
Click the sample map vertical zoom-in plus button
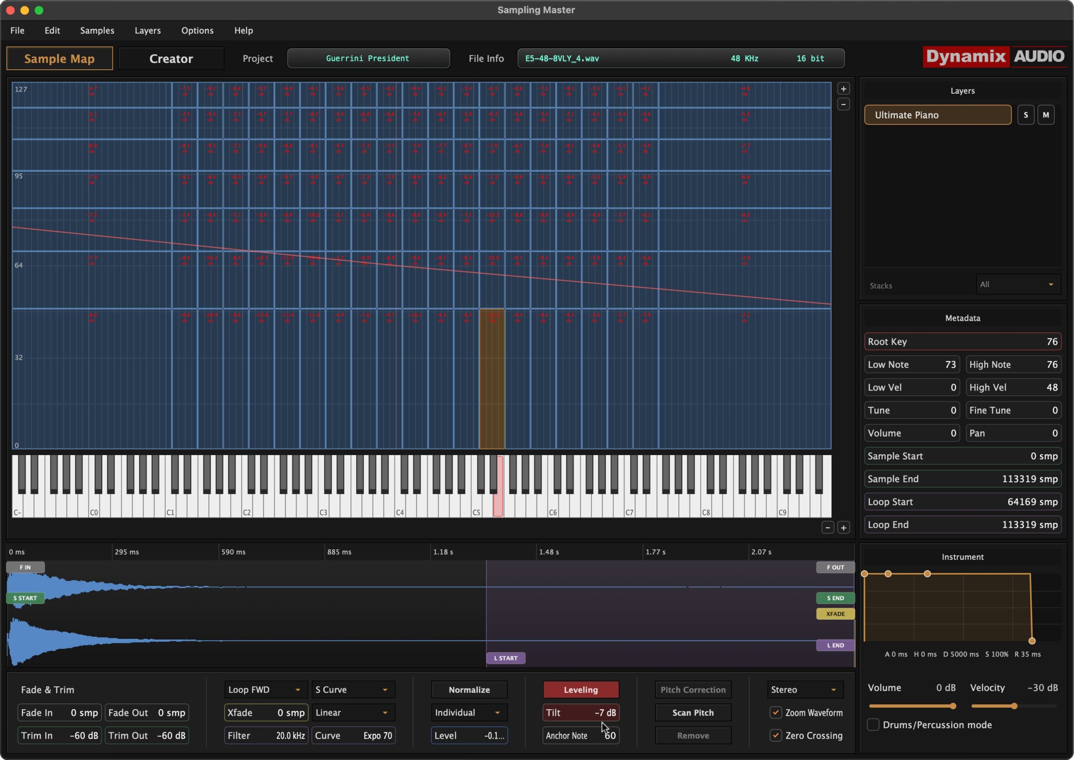(843, 88)
